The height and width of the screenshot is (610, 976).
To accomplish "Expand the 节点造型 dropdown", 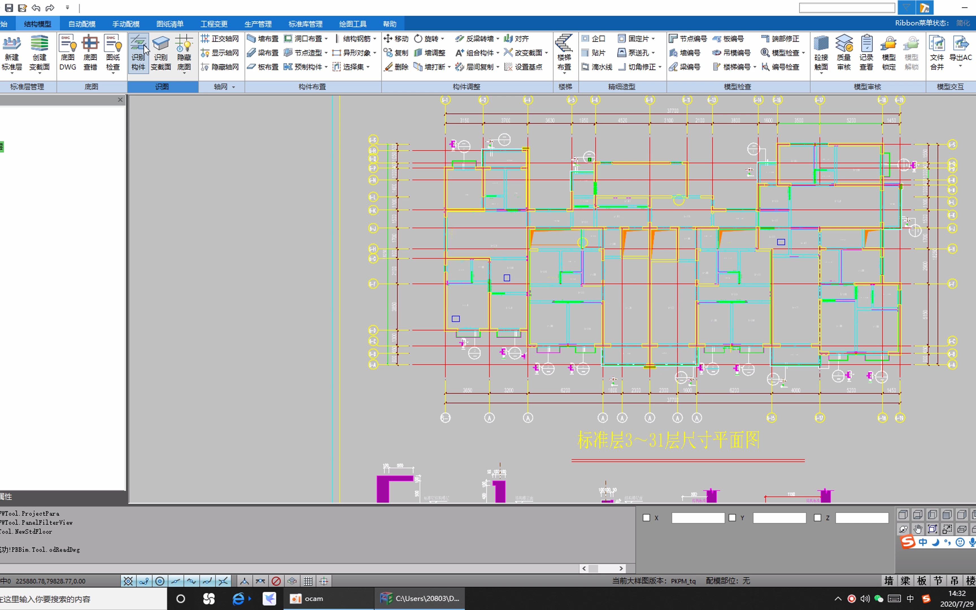I will (x=326, y=53).
